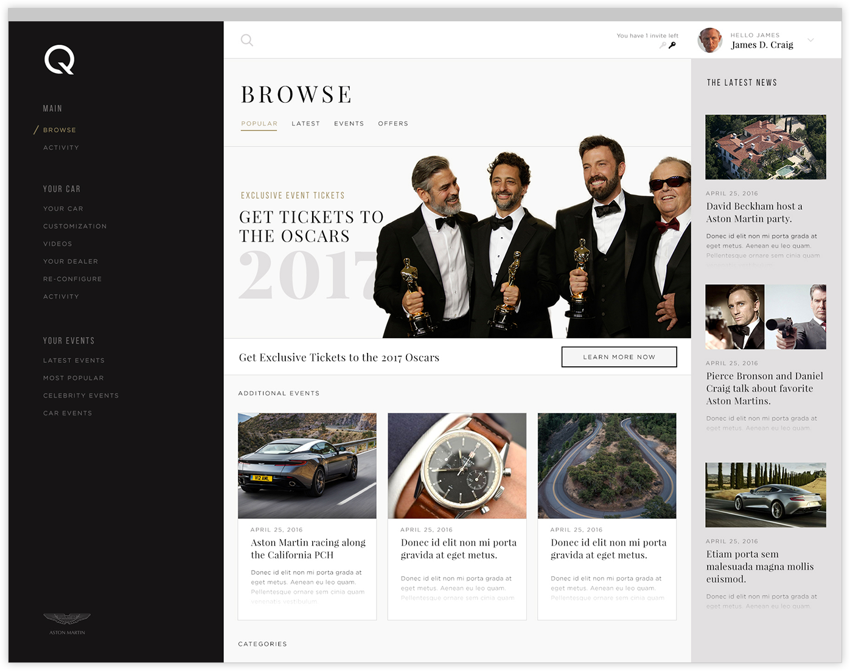Click James D. Craig profile avatar

pos(709,40)
